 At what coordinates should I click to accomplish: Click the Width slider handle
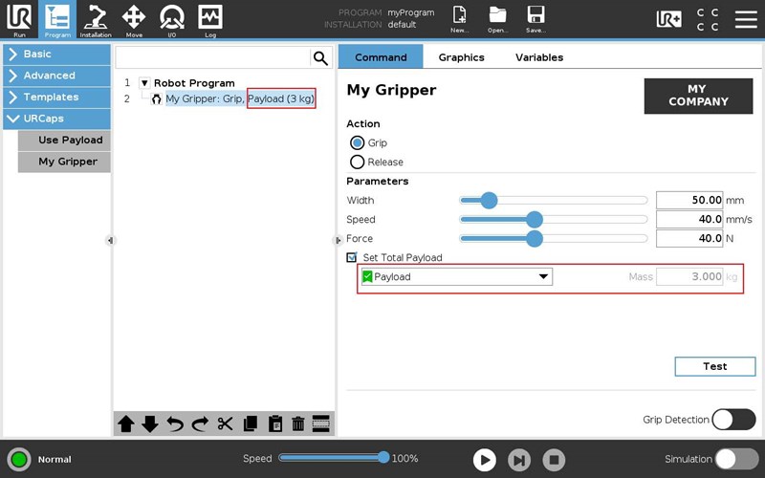(x=489, y=201)
